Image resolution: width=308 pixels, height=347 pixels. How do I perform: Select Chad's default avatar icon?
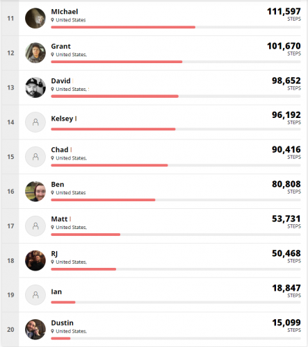pos(35,157)
